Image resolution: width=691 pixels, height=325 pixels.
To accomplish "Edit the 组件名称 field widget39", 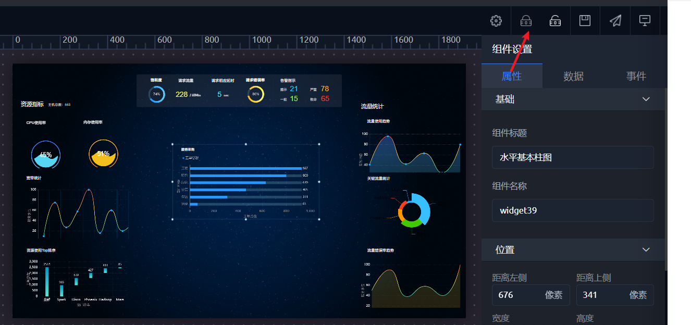I will (x=573, y=210).
